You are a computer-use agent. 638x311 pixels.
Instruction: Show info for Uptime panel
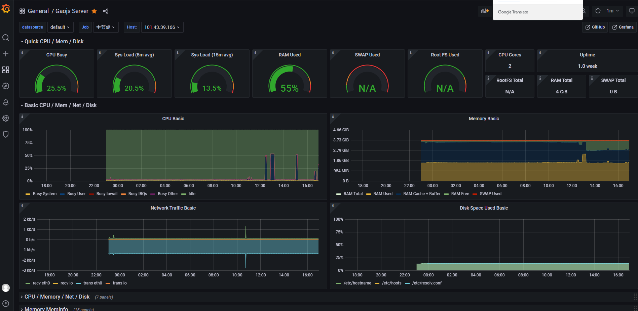pos(540,52)
